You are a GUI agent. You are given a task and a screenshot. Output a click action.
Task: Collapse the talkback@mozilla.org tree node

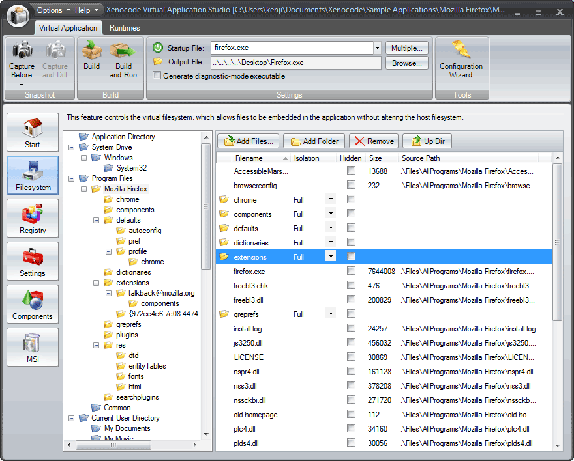(x=108, y=293)
